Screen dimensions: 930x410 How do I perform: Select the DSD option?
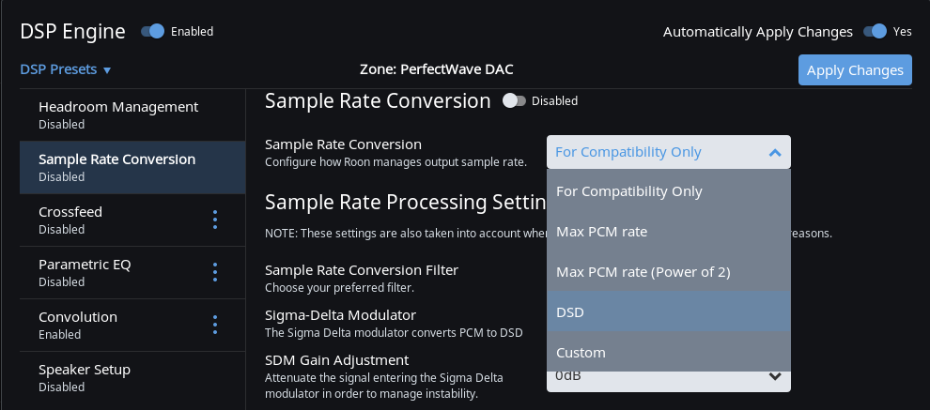click(668, 311)
